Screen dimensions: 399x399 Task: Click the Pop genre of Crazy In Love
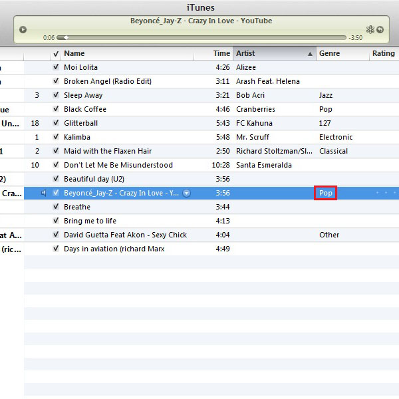(x=325, y=193)
